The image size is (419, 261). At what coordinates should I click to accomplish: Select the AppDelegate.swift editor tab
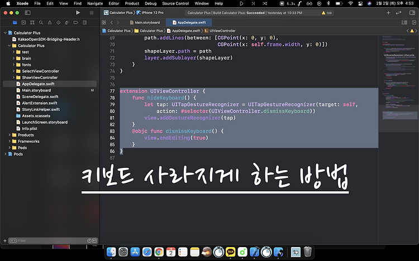pos(189,22)
